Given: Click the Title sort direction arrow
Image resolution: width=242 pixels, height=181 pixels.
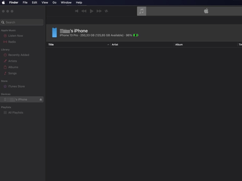Looking at the screenshot, I should pos(108,45).
